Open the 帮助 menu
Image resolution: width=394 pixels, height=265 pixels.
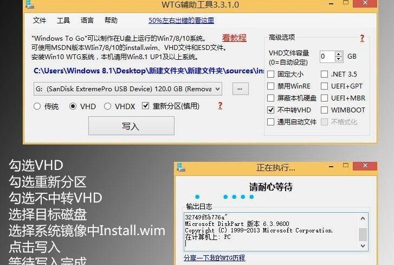click(111, 20)
